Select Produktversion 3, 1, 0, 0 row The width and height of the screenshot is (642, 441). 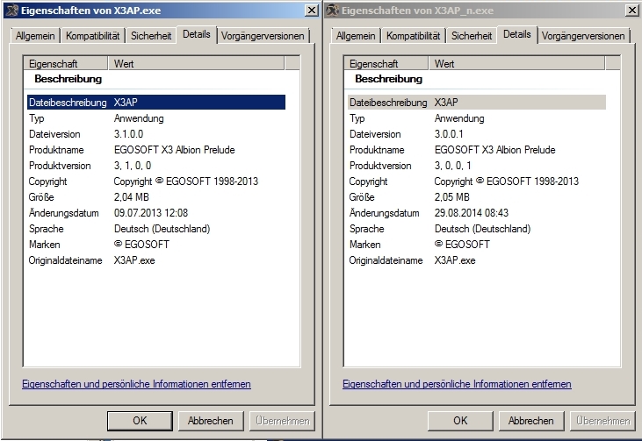click(x=156, y=166)
